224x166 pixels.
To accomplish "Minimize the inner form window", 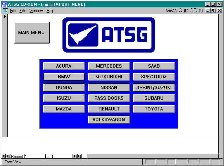I will pos(208,11).
